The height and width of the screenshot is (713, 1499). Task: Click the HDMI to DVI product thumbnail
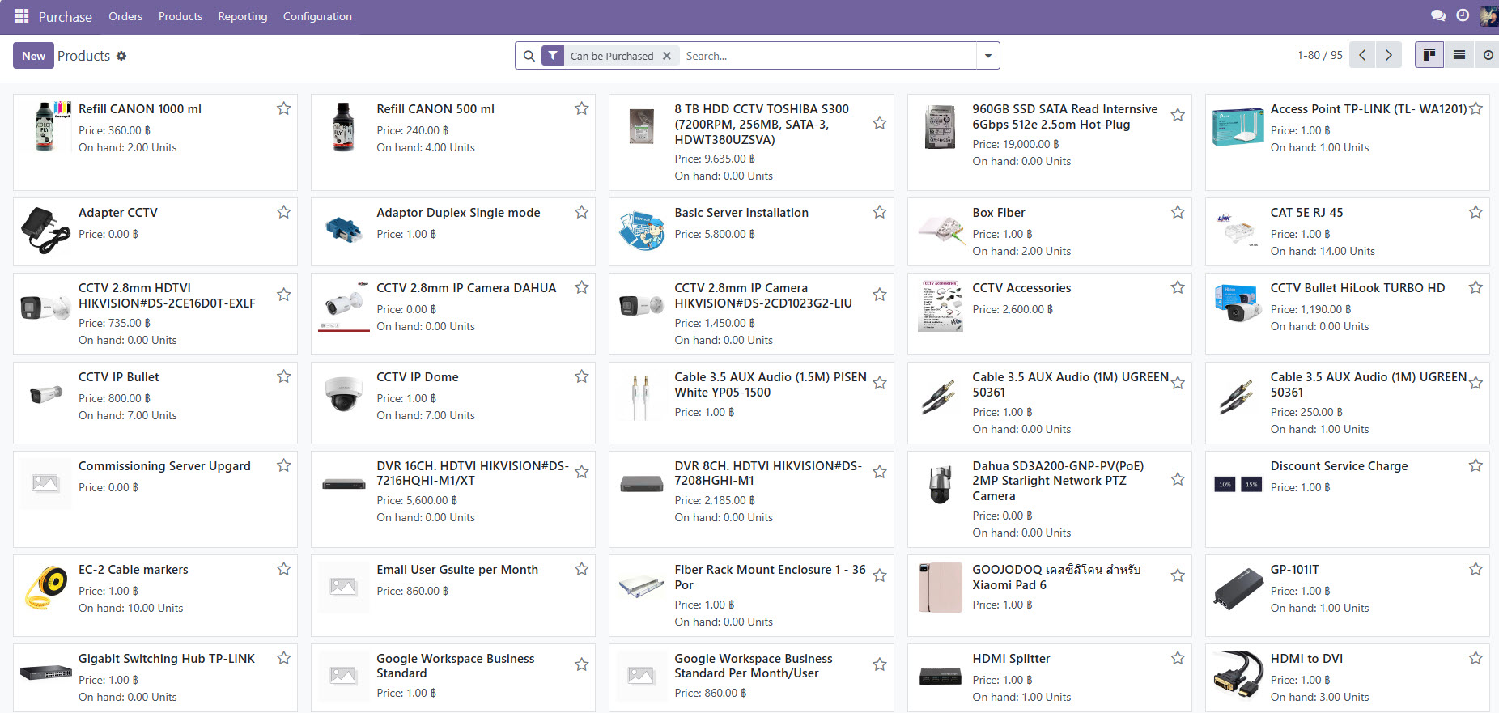(1238, 675)
